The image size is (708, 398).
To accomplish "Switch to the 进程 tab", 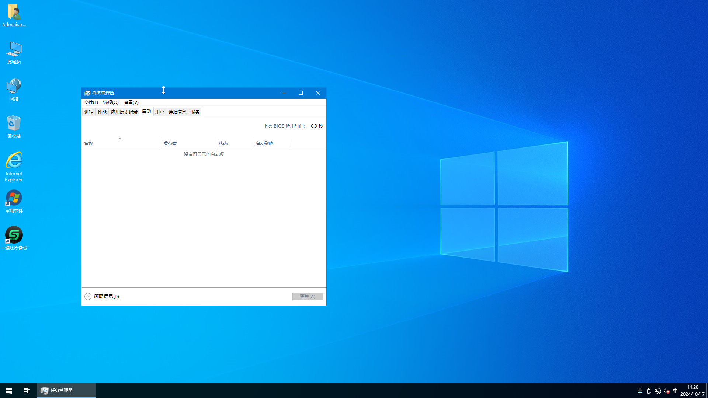I will [x=89, y=112].
